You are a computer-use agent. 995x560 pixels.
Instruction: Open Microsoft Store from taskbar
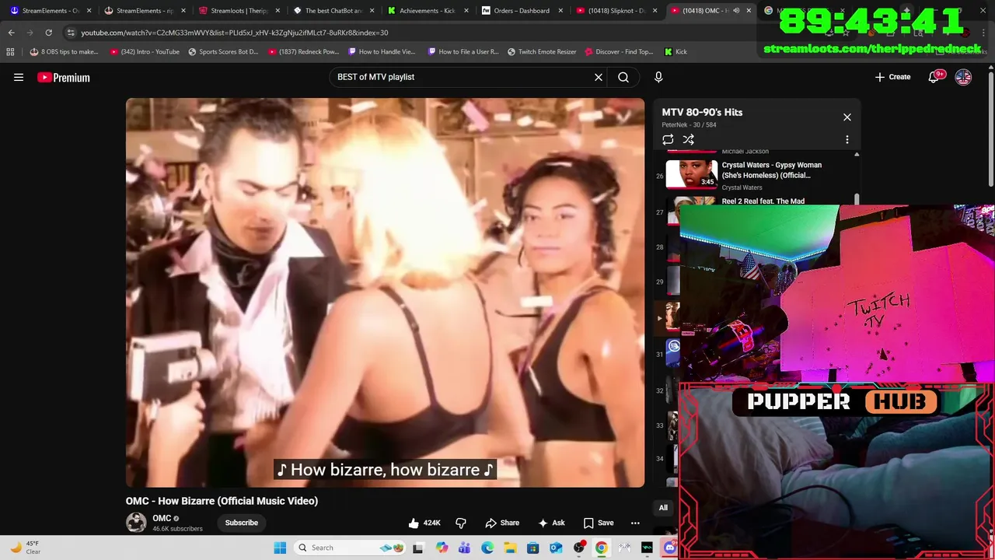click(x=532, y=548)
